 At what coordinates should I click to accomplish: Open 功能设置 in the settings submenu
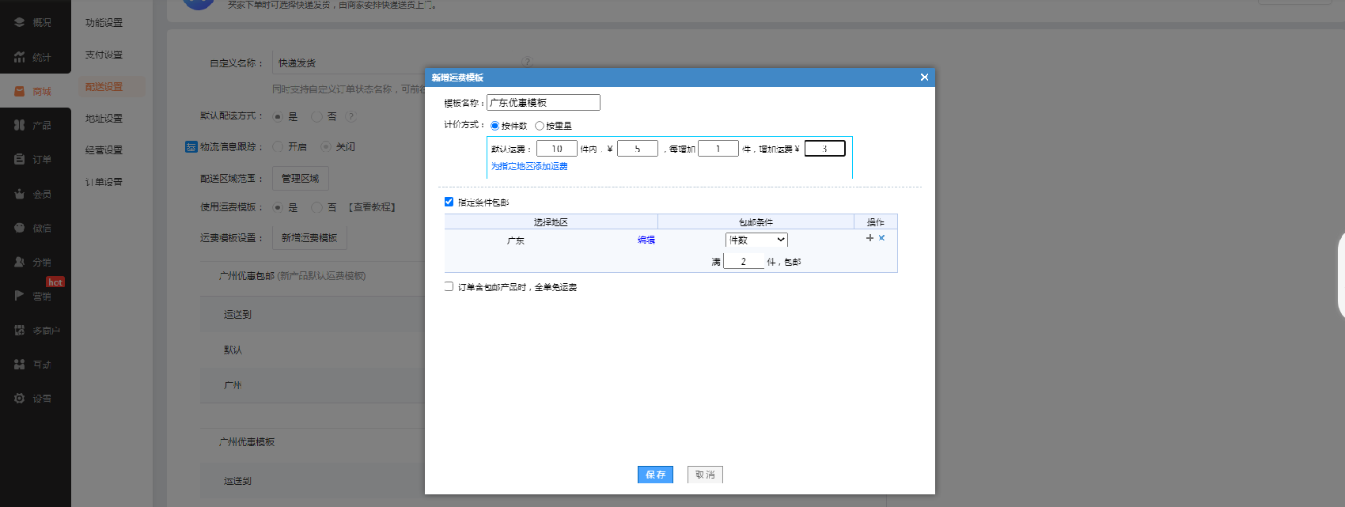(104, 23)
